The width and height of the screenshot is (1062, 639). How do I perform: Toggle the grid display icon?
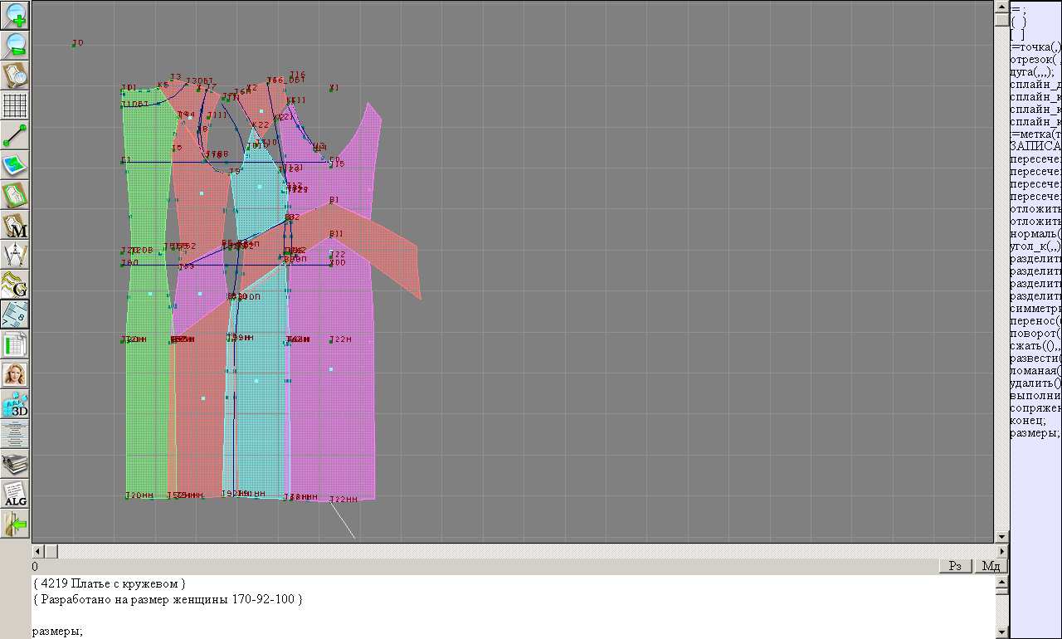[x=15, y=105]
